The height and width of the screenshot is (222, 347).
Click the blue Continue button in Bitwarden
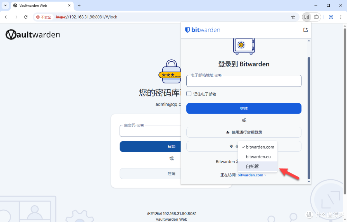point(244,108)
